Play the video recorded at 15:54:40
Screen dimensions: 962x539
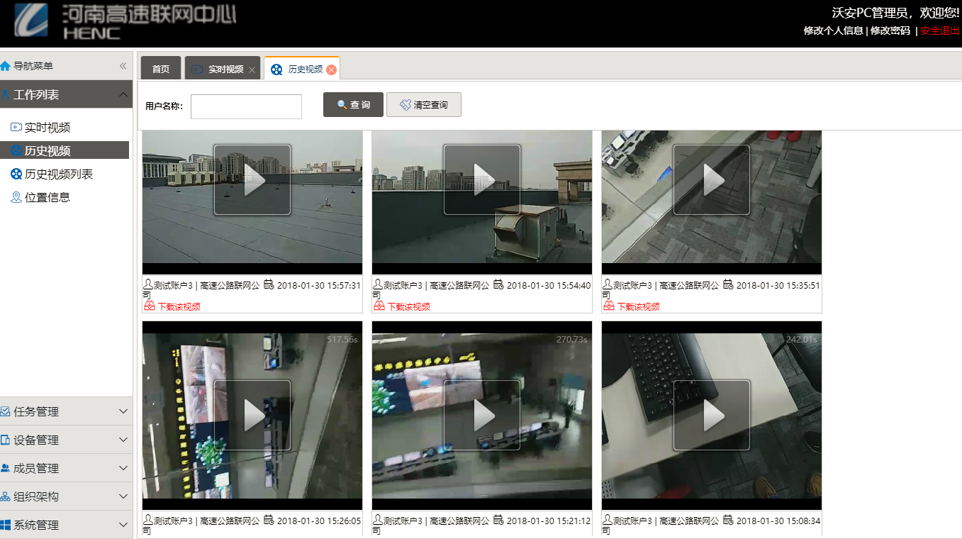(x=482, y=180)
